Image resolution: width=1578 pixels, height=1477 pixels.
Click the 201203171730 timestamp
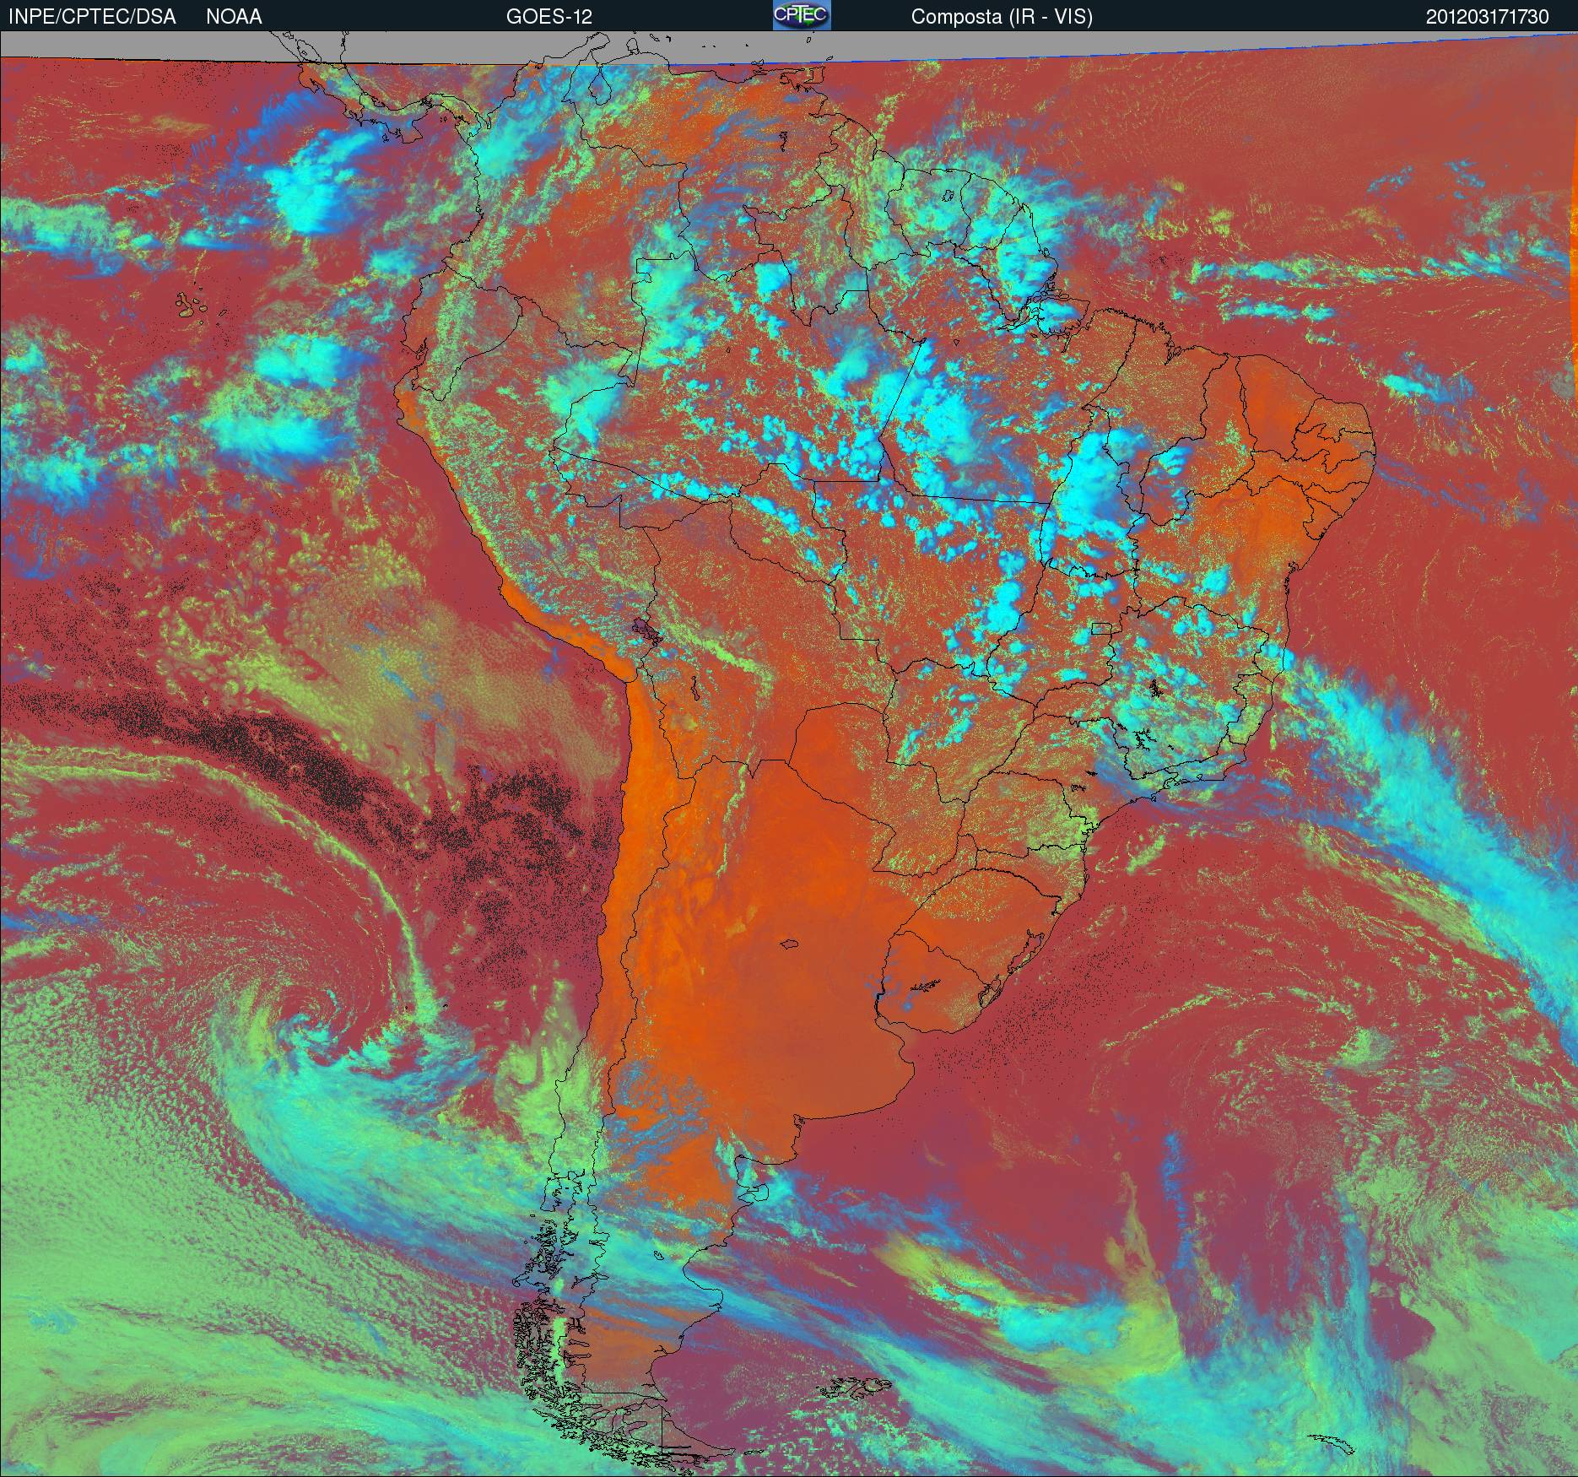click(x=1488, y=17)
